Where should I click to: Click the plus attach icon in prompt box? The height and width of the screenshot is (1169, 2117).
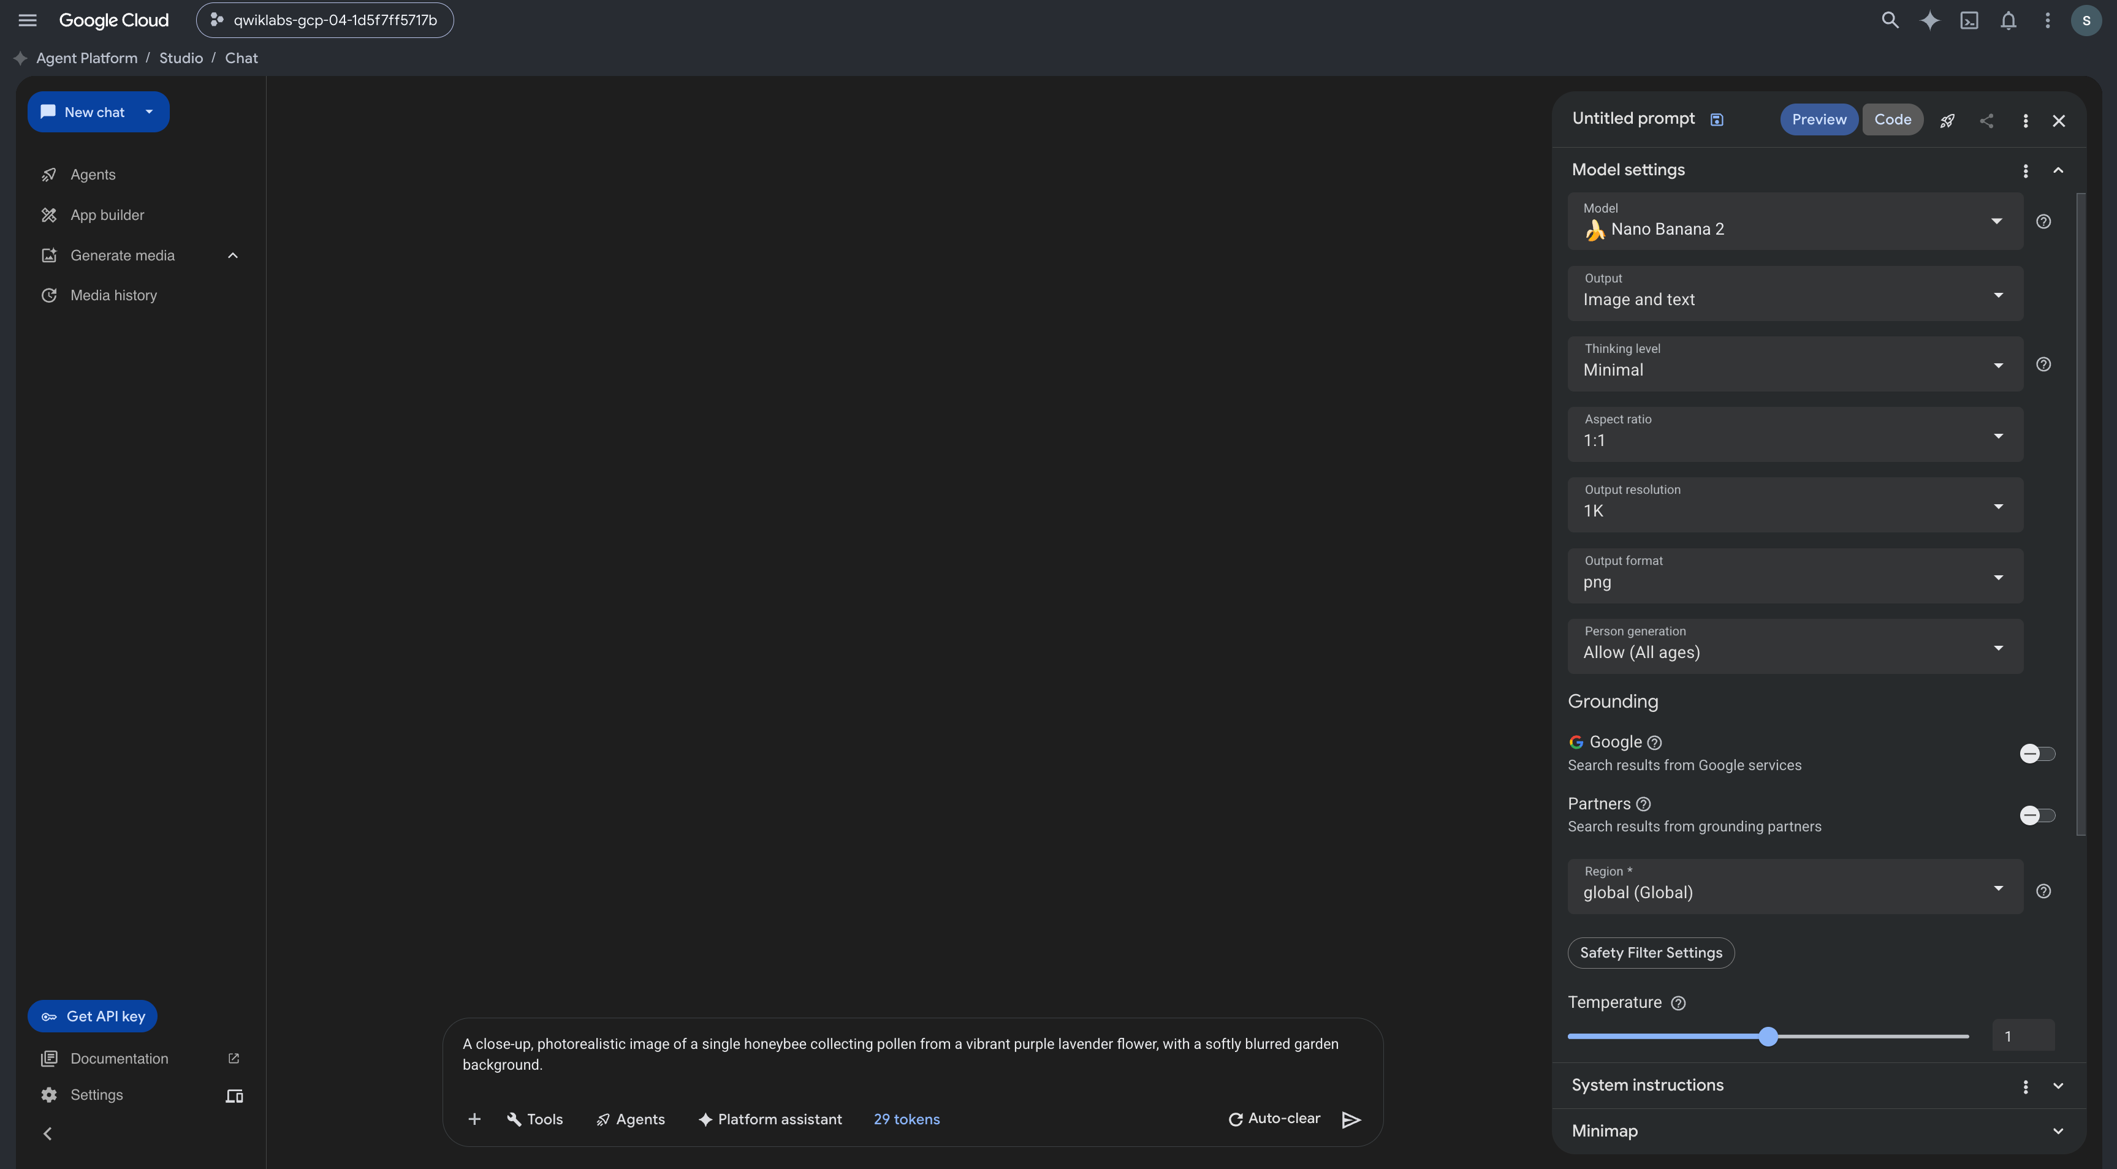(x=474, y=1119)
